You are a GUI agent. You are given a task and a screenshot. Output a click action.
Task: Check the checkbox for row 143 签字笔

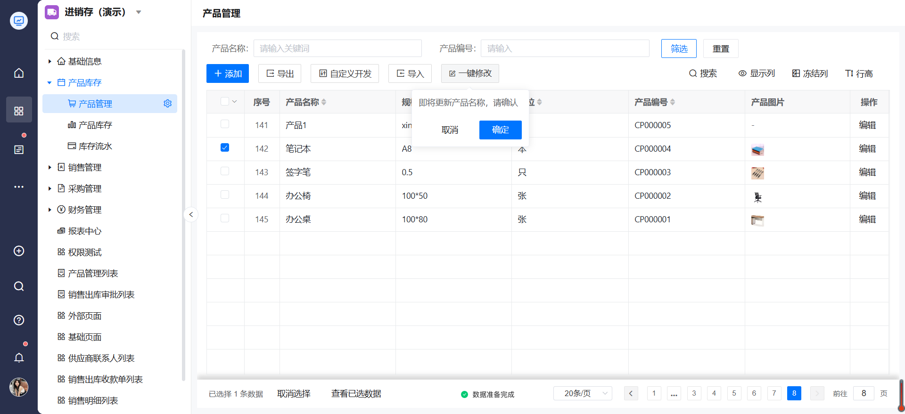pos(225,171)
